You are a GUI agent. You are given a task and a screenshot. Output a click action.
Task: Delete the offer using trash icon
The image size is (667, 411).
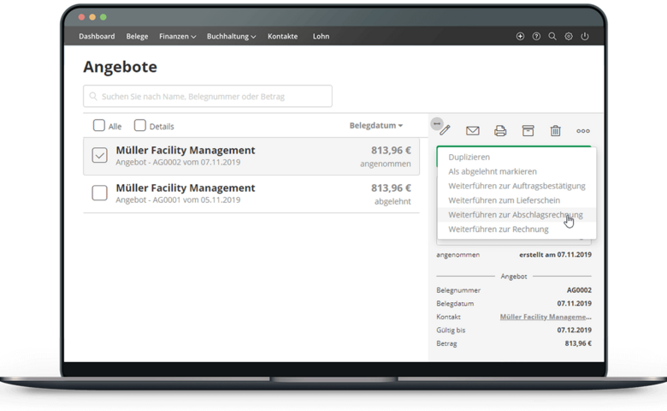[x=555, y=131]
